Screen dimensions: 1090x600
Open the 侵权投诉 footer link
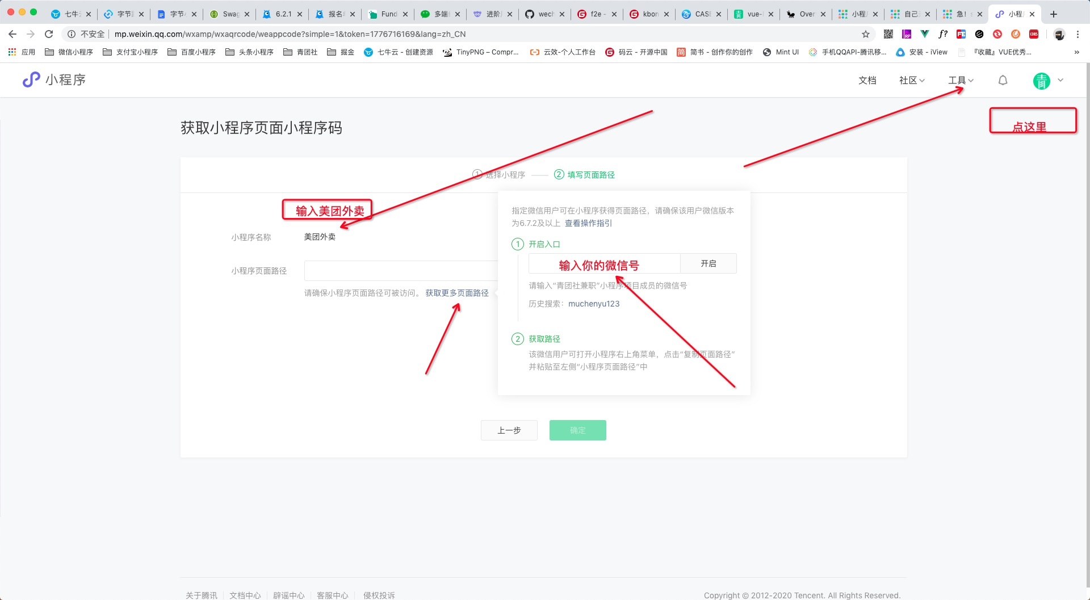[379, 595]
